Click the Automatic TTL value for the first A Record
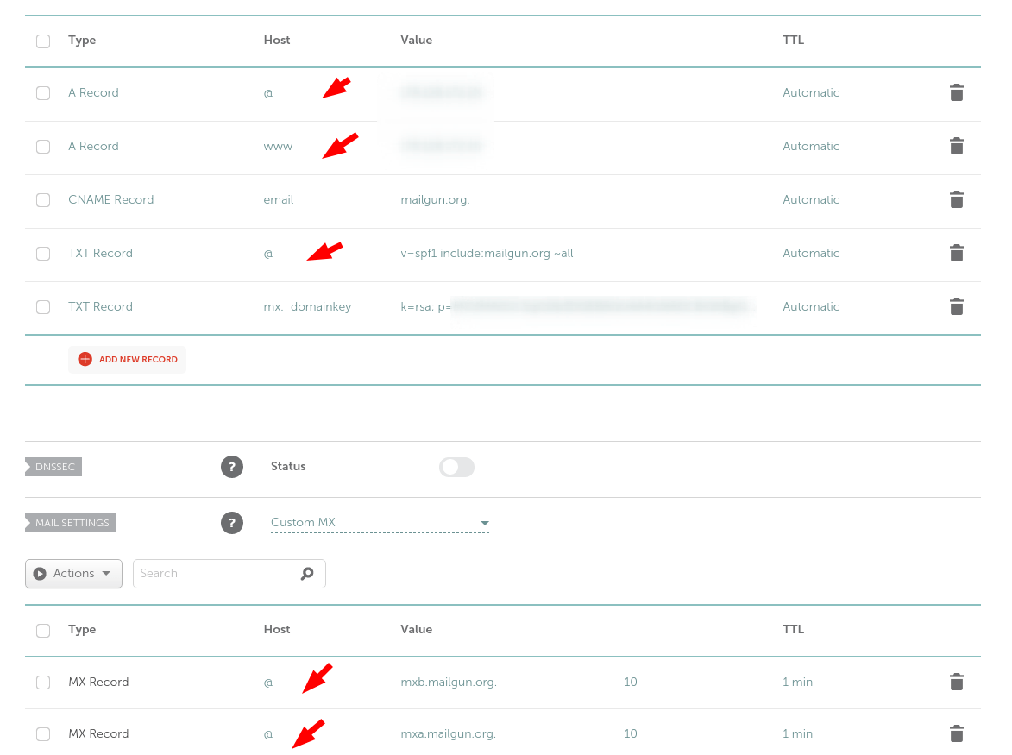 click(811, 92)
